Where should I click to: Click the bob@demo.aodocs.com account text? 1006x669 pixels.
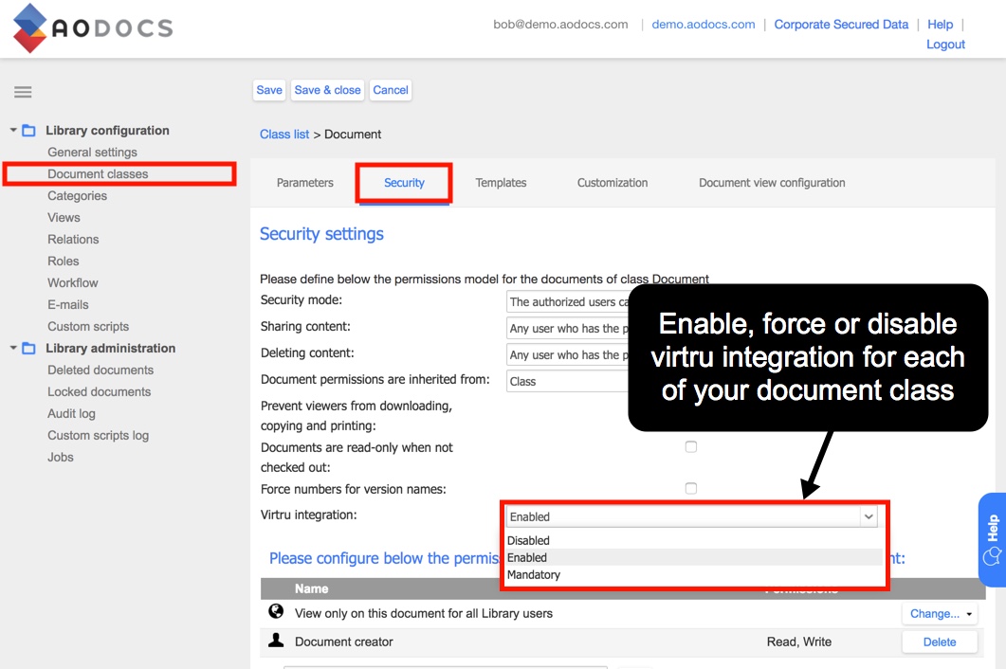click(560, 25)
